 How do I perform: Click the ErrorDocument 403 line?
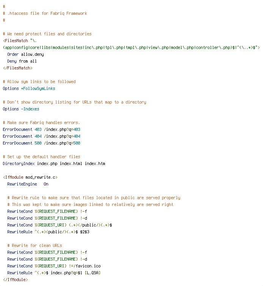click(x=42, y=129)
